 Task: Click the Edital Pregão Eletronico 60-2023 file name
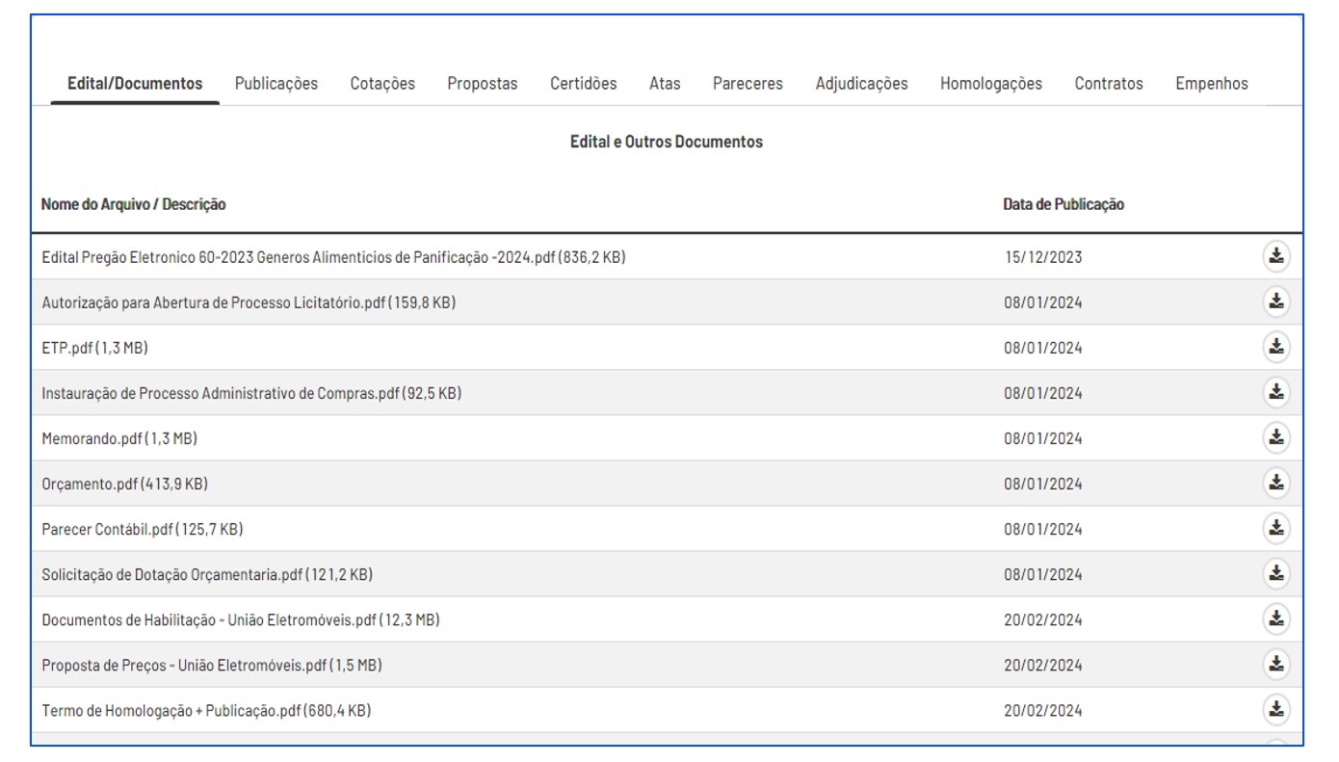(333, 257)
